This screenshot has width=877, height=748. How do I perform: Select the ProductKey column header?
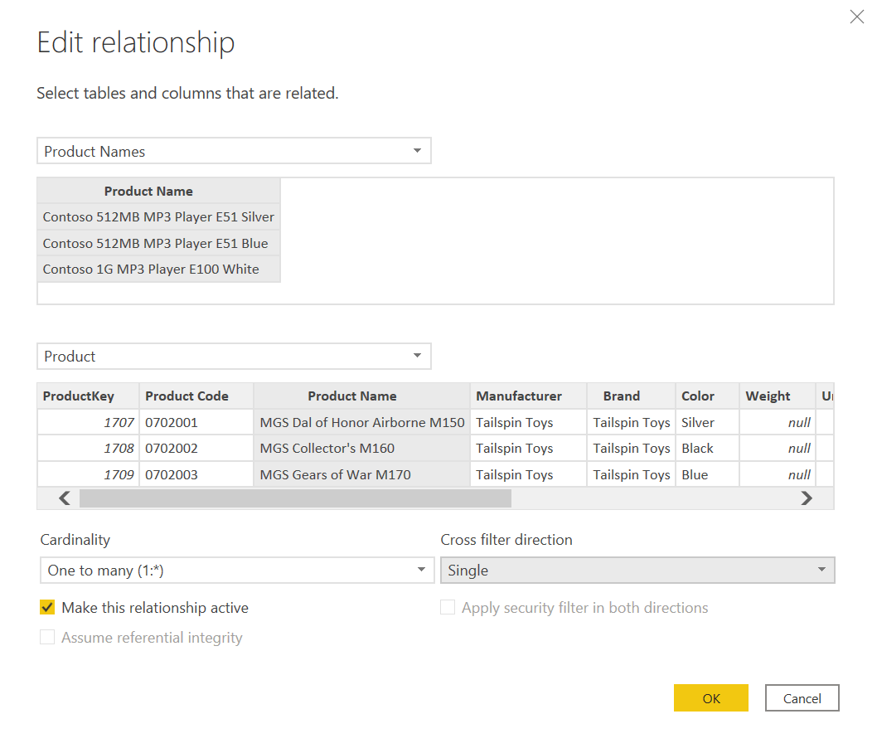tap(88, 396)
